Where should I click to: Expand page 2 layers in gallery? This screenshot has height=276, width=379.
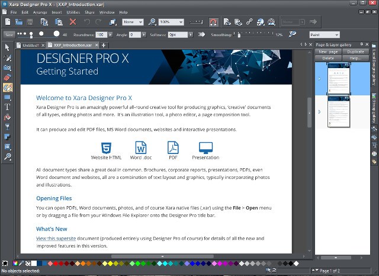coord(319,111)
